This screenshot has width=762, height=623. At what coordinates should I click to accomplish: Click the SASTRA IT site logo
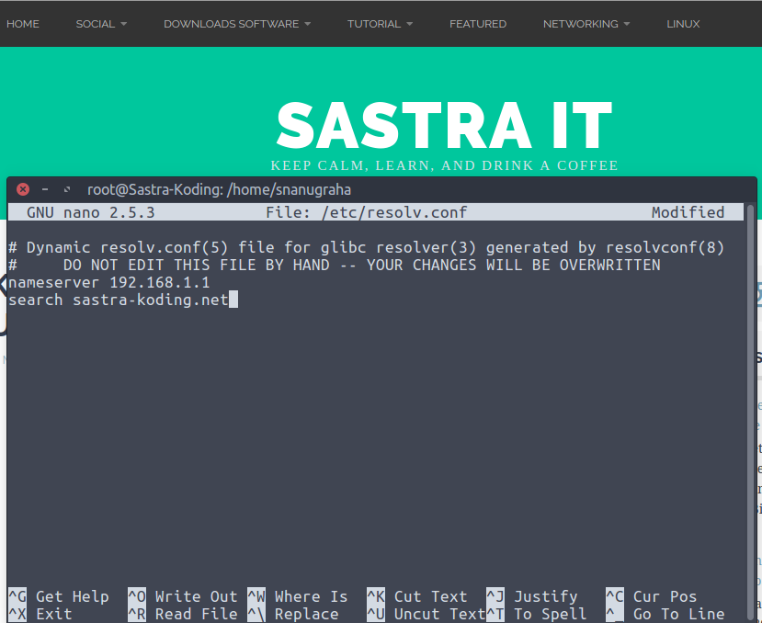[444, 125]
